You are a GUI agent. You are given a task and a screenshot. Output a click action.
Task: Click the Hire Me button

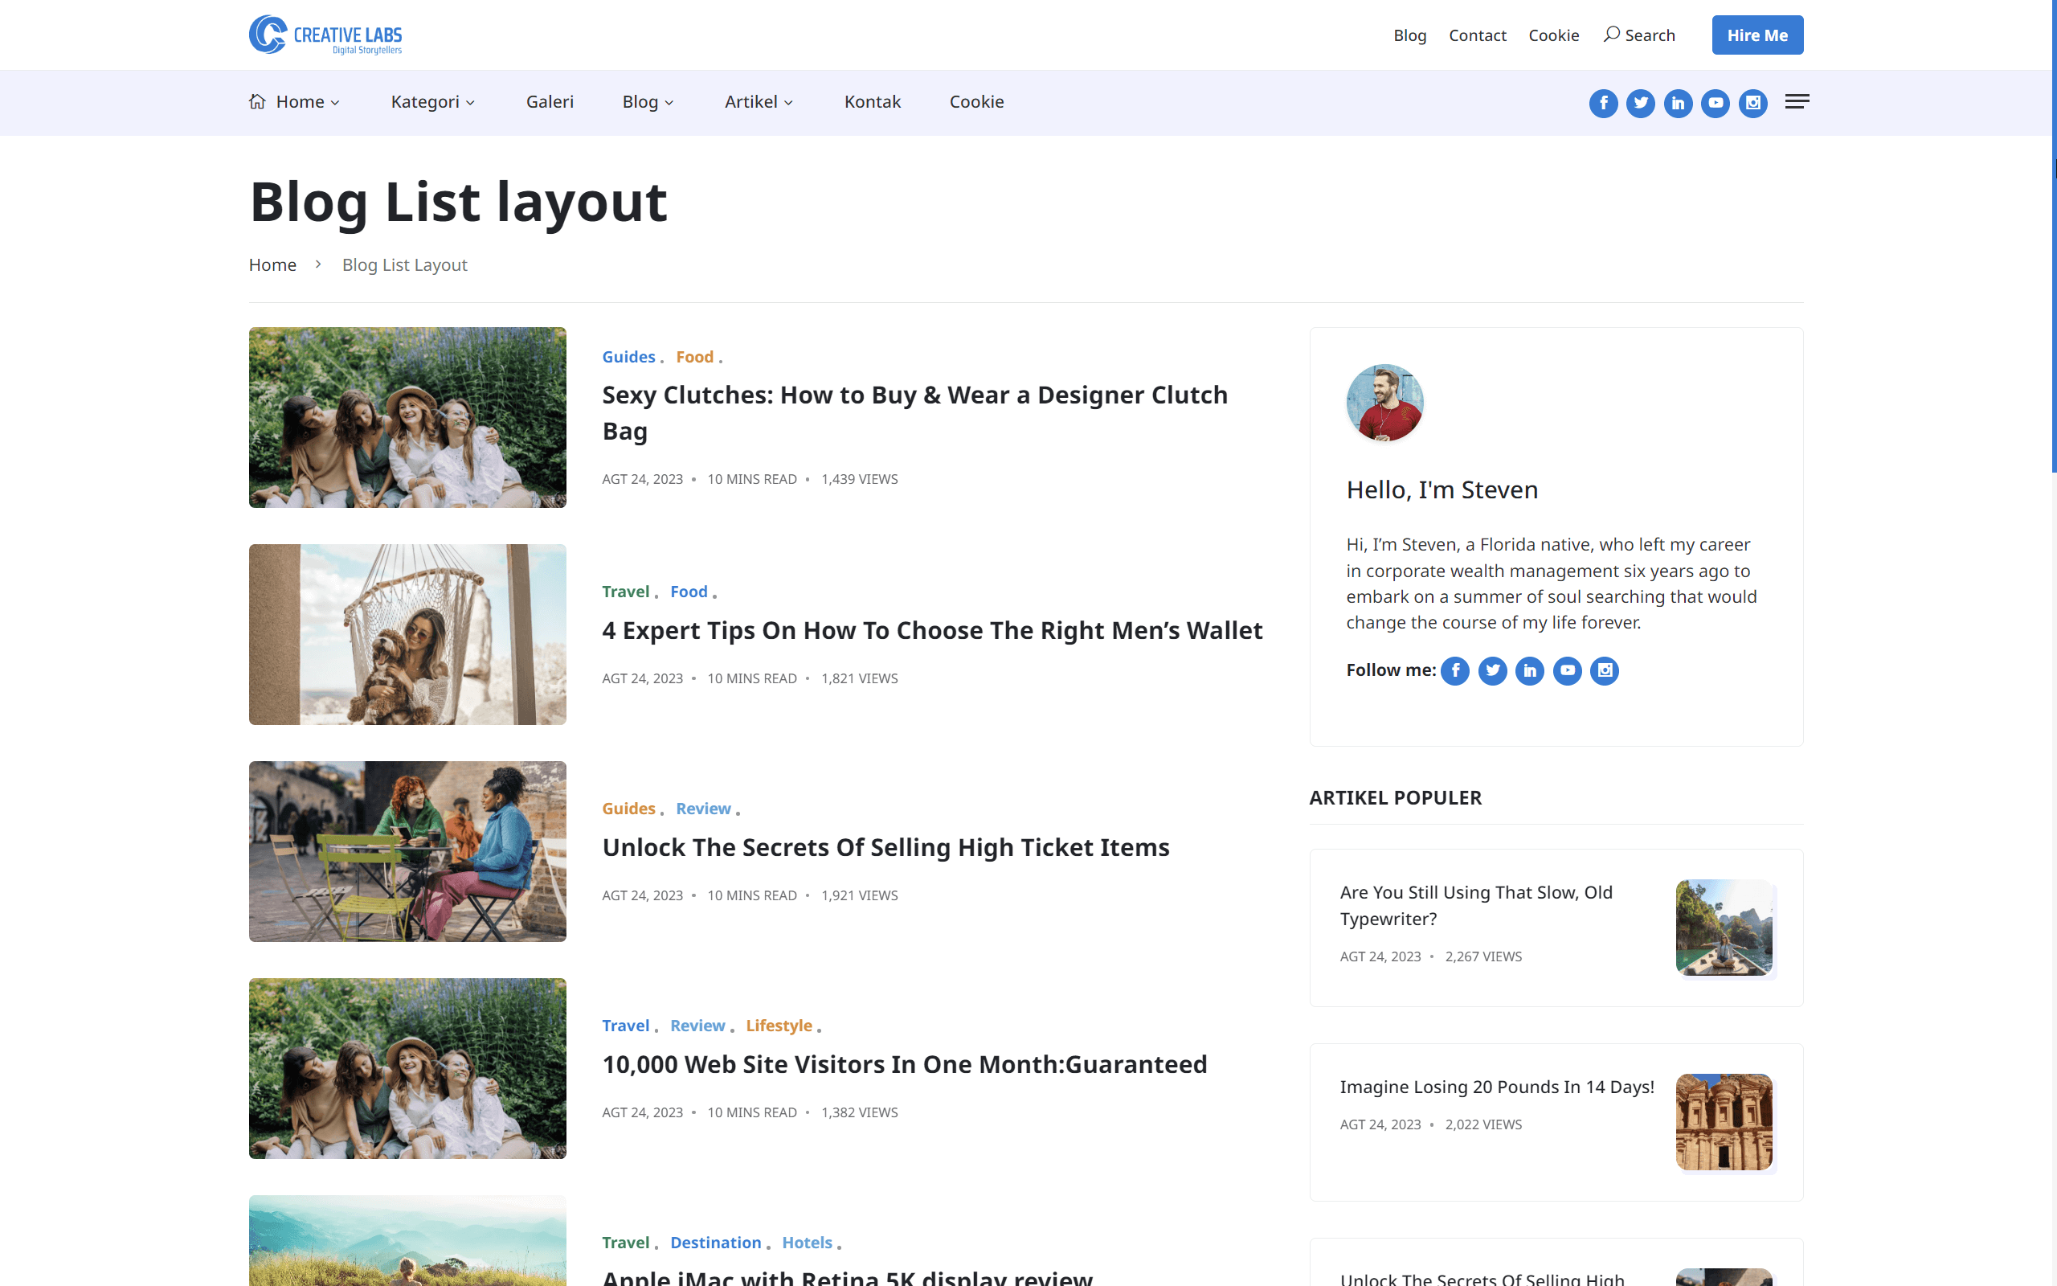click(x=1757, y=35)
